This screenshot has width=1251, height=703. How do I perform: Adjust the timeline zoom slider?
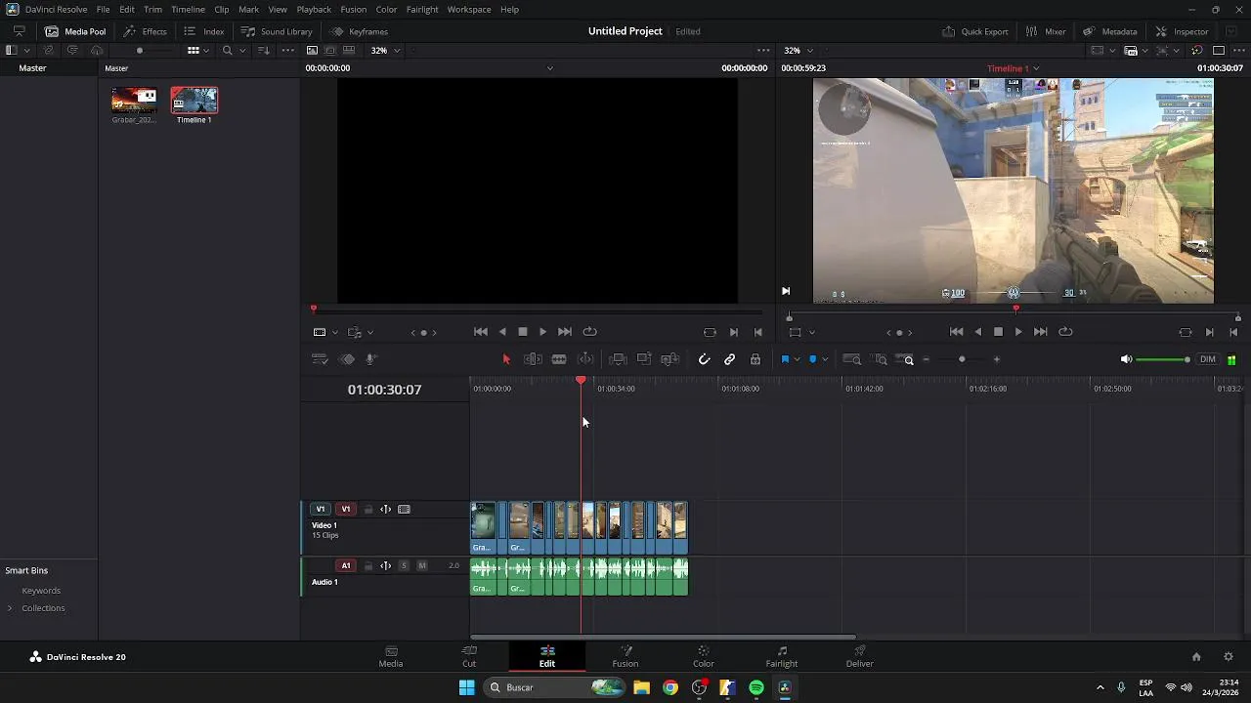tap(962, 359)
